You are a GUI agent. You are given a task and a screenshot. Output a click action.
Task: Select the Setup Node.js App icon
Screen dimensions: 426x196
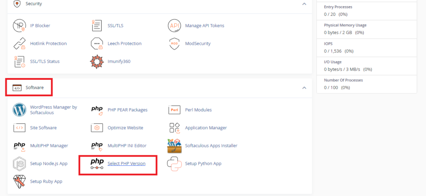[19, 164]
